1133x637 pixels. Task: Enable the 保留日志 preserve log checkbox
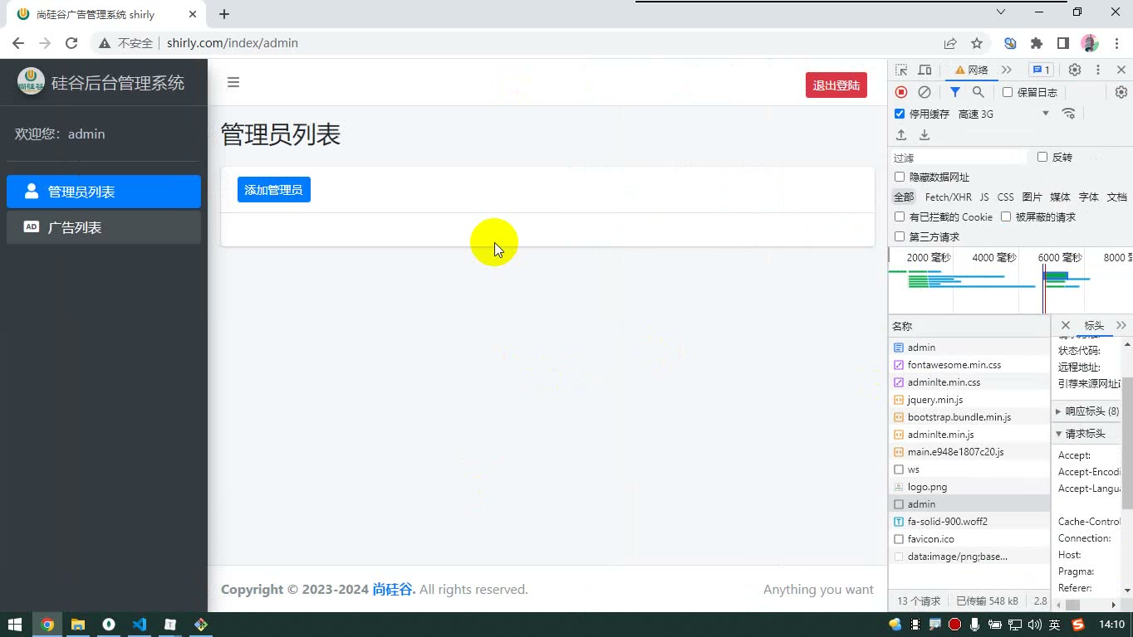(1008, 92)
